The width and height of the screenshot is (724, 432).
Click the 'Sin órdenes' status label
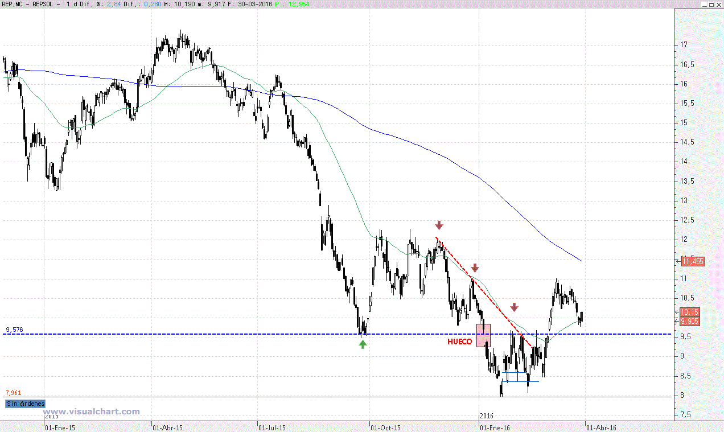(x=25, y=404)
